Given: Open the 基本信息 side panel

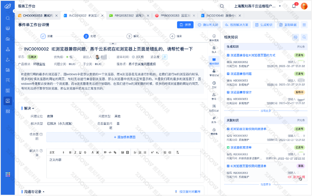Looking at the screenshot, I should (214, 38).
